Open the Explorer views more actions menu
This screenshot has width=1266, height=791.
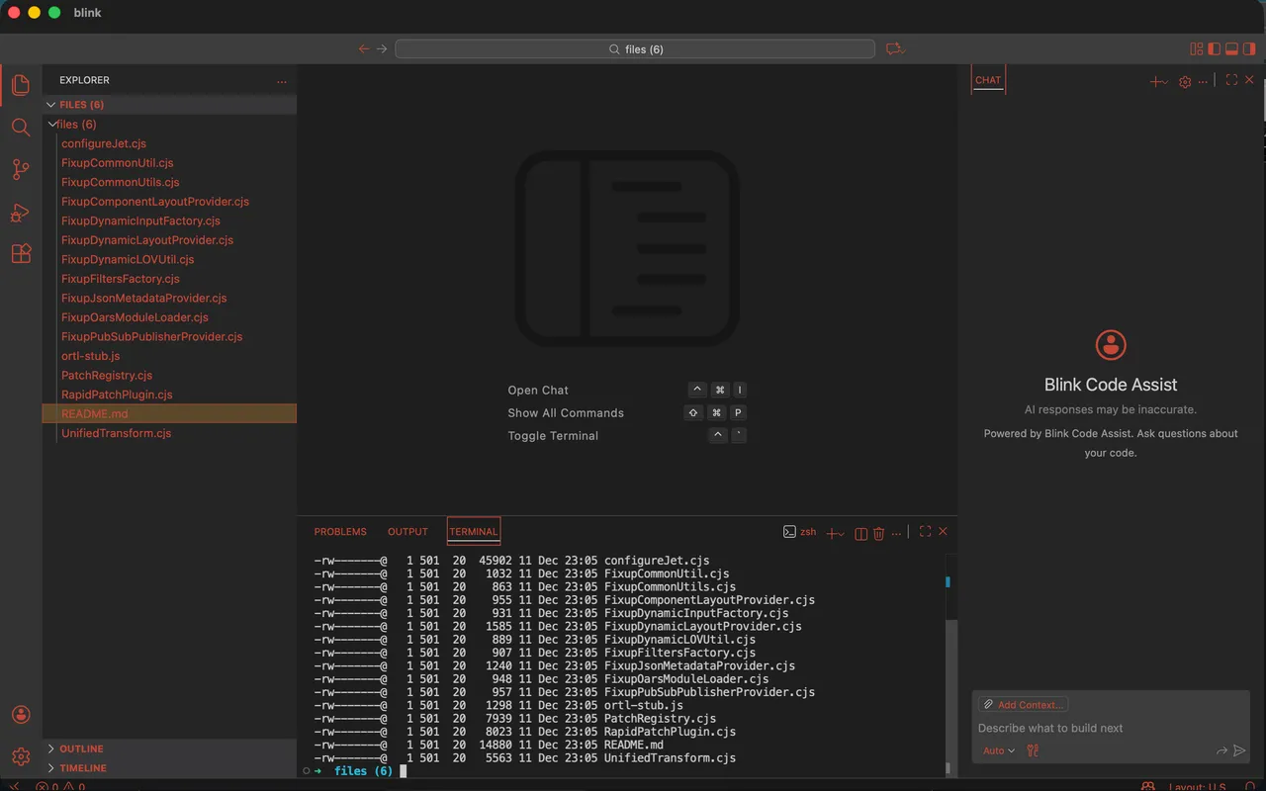282,81
